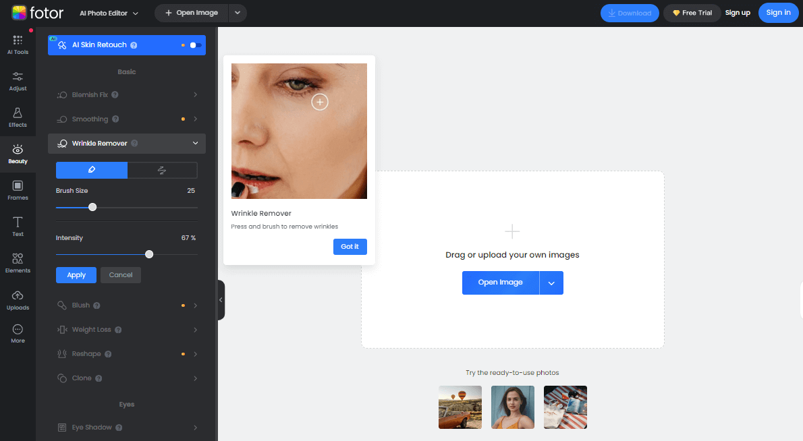The height and width of the screenshot is (441, 803).
Task: Select the wrinkle brush mode button
Action: pos(91,170)
